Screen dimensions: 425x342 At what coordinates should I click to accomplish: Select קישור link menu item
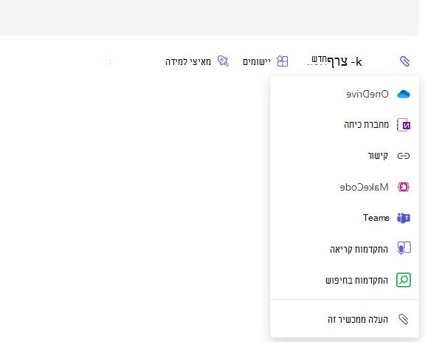(x=345, y=156)
